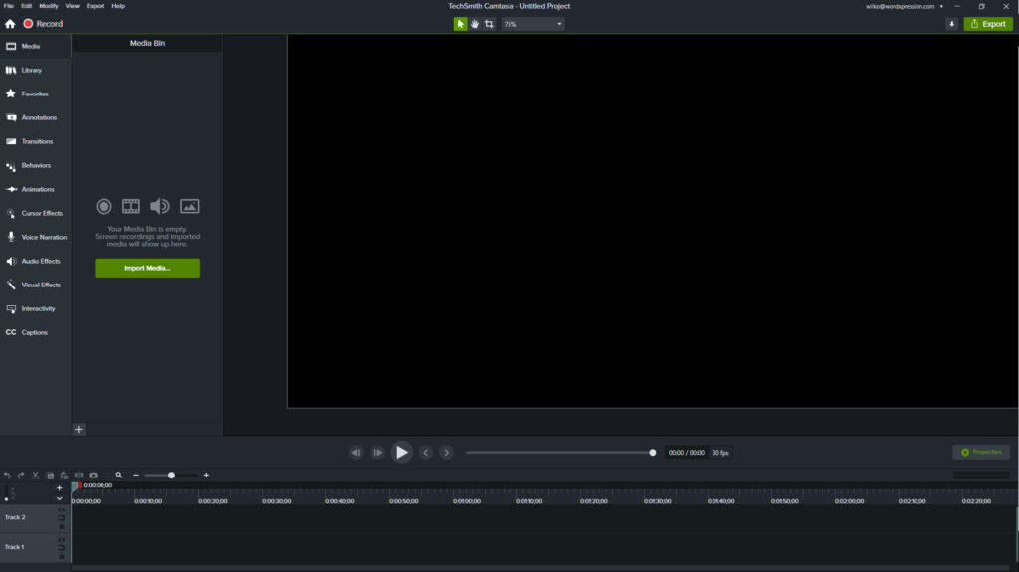Open the account email dropdown
This screenshot has width=1019, height=572.
pyautogui.click(x=904, y=7)
